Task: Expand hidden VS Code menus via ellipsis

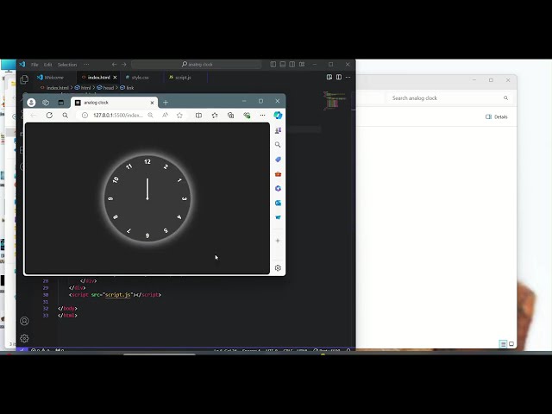Action: tap(86, 65)
